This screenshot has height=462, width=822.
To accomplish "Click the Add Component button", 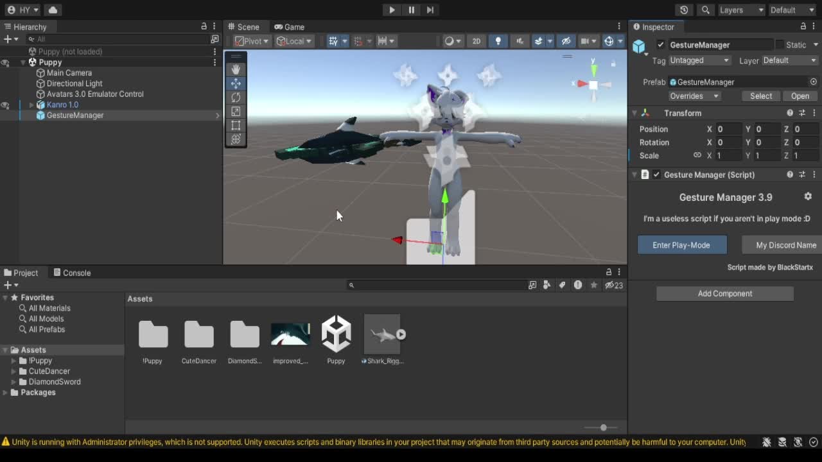I will point(725,293).
